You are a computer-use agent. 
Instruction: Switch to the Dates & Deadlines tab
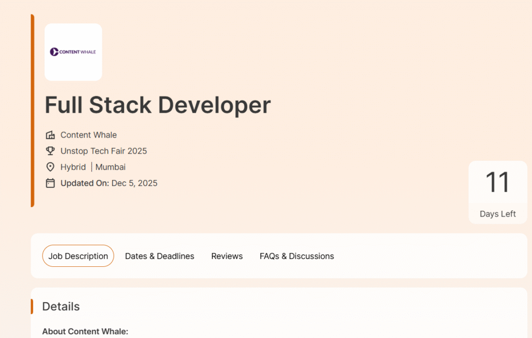[x=159, y=256]
